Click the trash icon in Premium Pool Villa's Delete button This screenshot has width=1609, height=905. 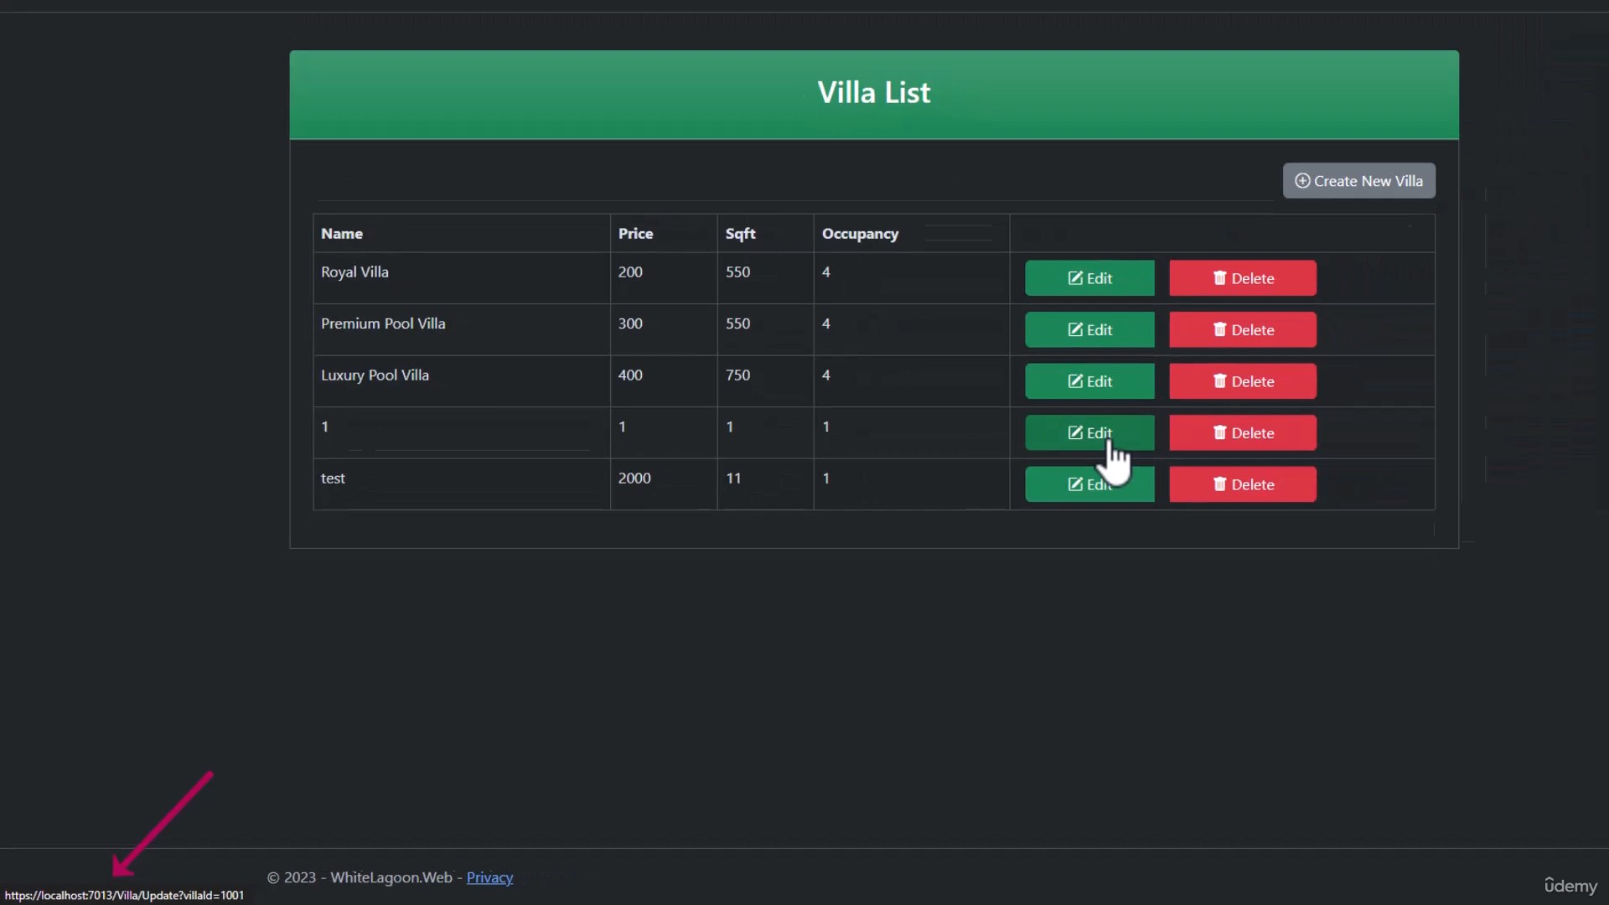pos(1219,330)
